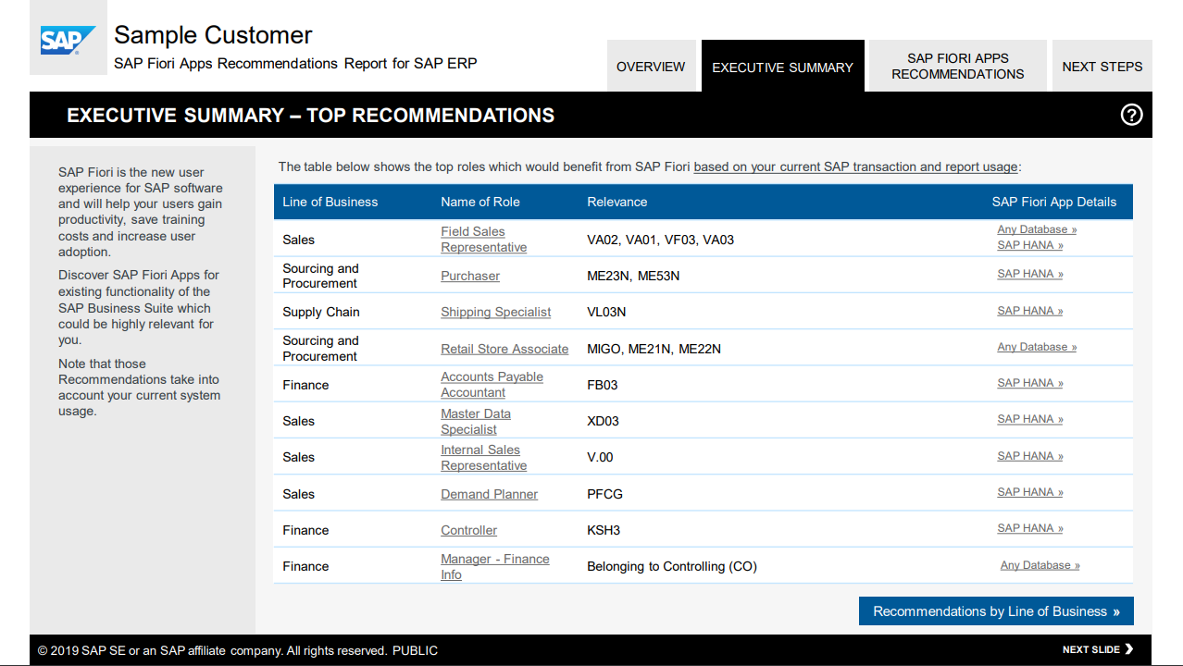Viewport: 1183px width, 666px height.
Task: Click relevance cell FB03
Action: click(603, 385)
